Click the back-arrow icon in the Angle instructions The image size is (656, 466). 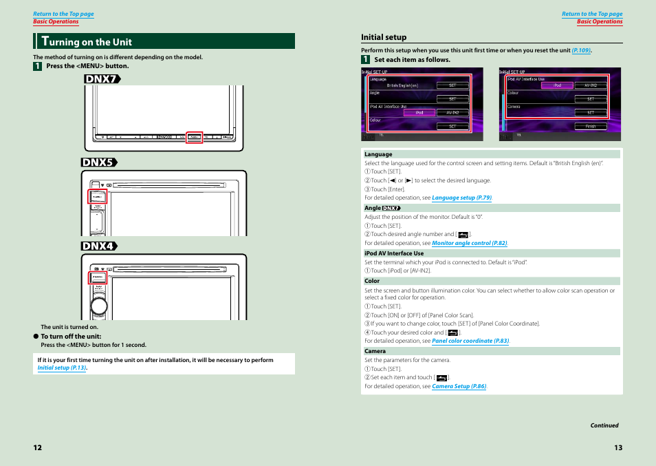tap(463, 235)
